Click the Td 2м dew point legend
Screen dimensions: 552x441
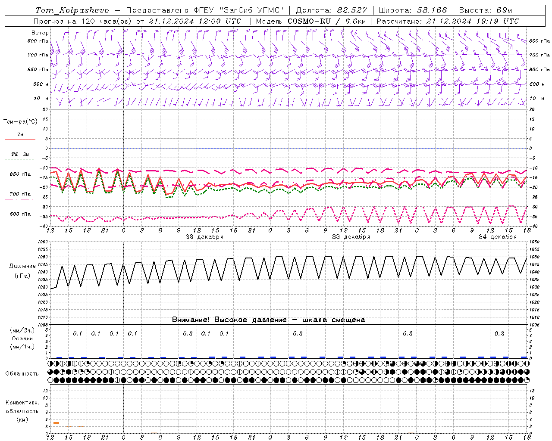(x=20, y=154)
